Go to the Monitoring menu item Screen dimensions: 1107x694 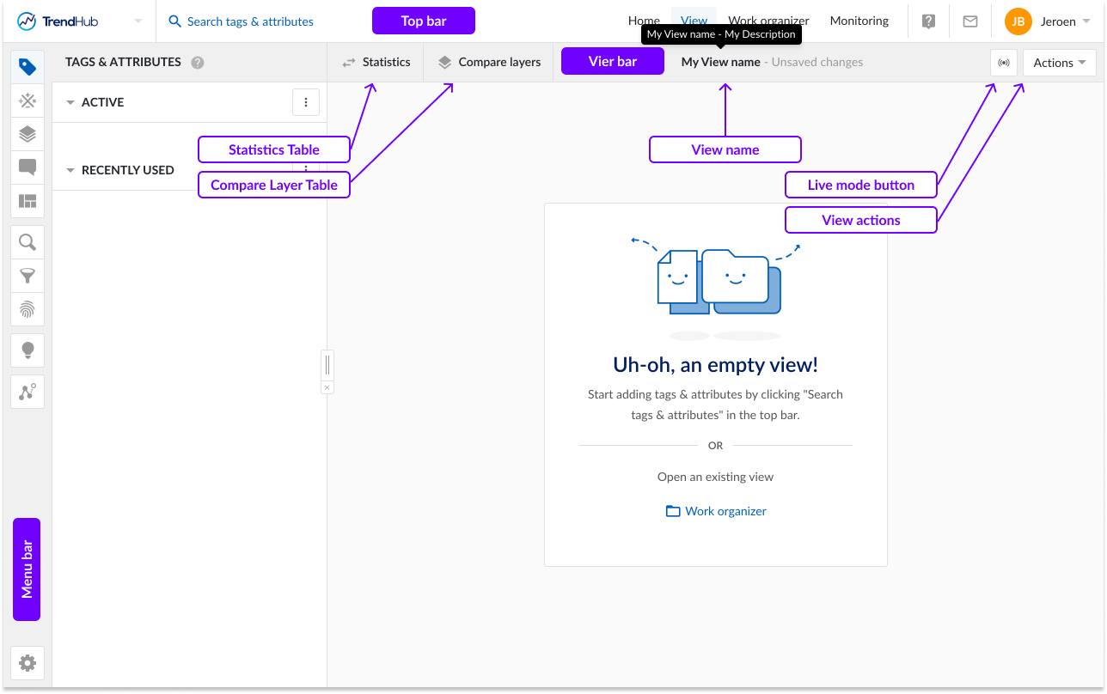(859, 21)
